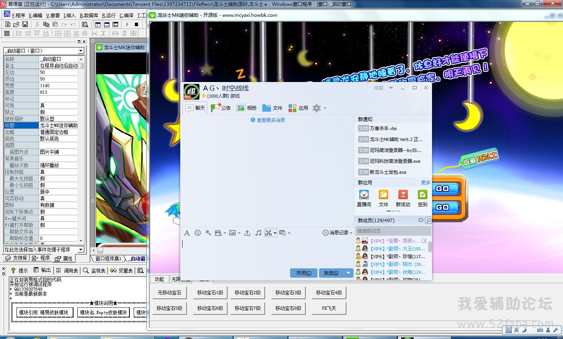Open the event handler subroutine dropdown
This screenshot has width=563, height=339.
[81, 249]
